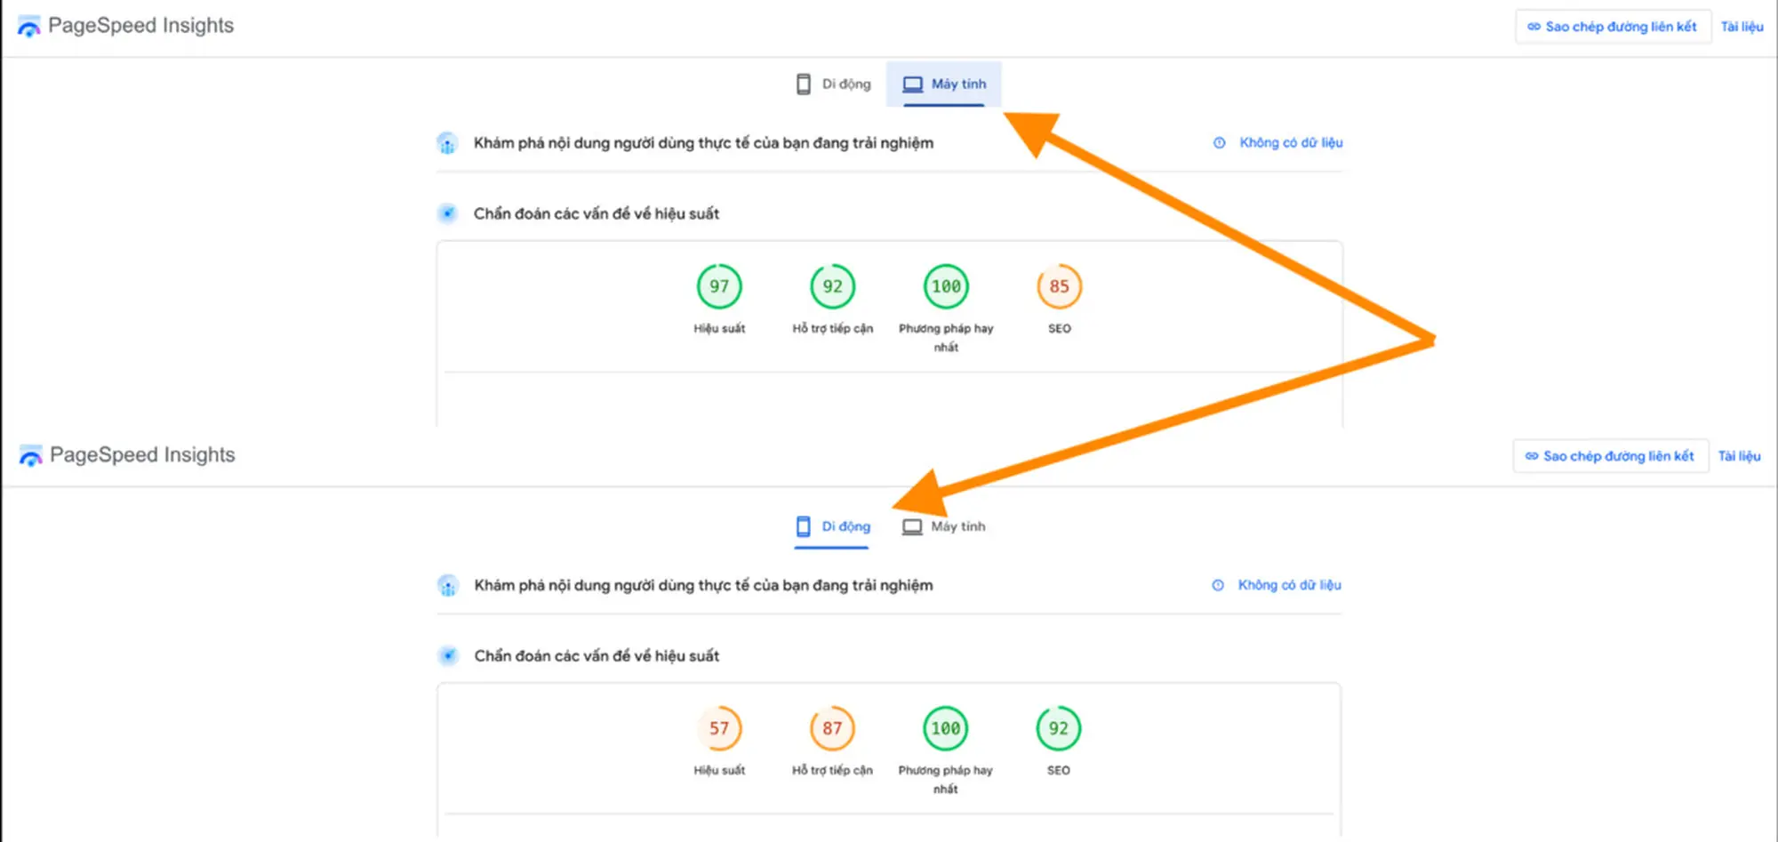
Task: Click the 92 SEO score gauge
Action: tap(1058, 728)
